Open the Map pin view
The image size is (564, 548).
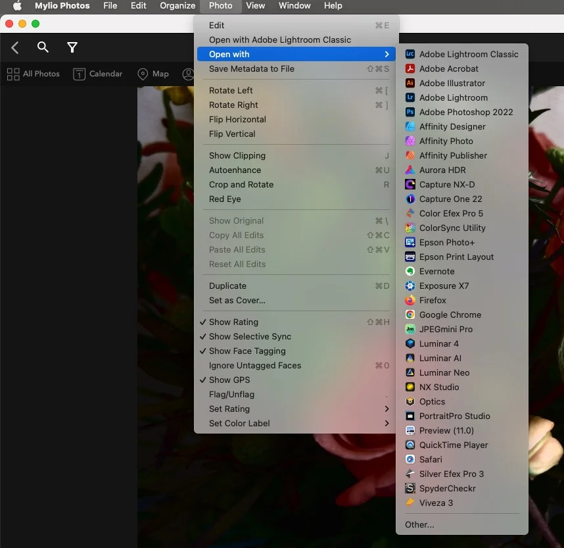(x=143, y=74)
